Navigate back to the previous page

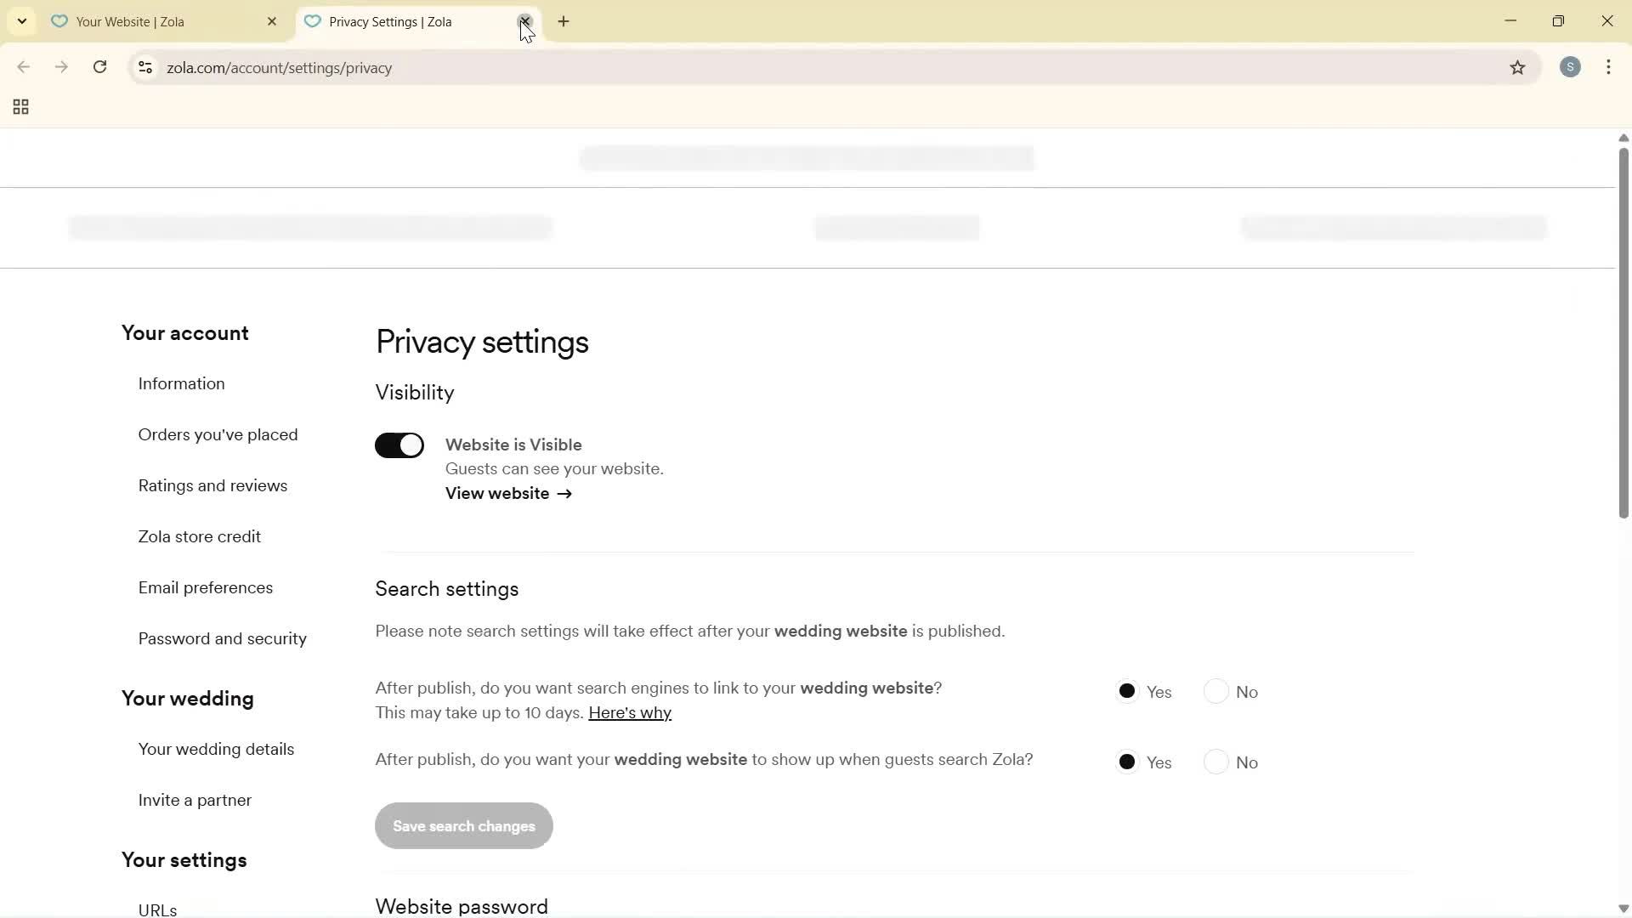(x=23, y=67)
